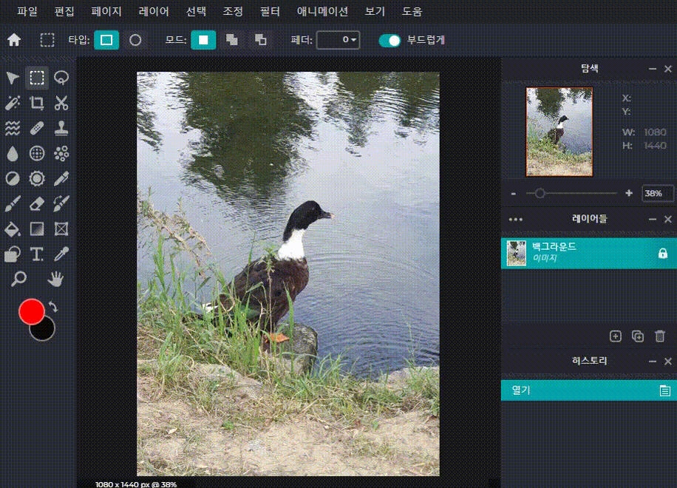Unlock the 백그라운드 layer lock

click(x=663, y=254)
